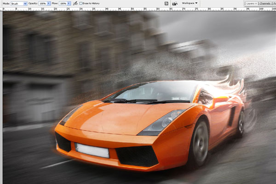Open the Mode dropdown set to Brush

click(x=19, y=3)
